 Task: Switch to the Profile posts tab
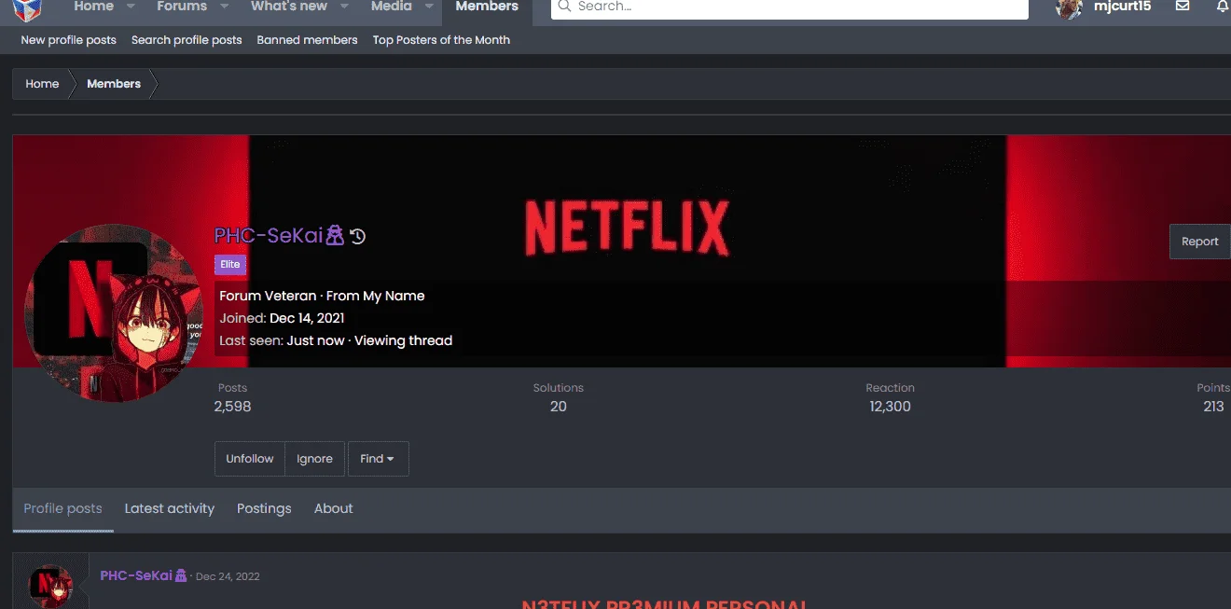tap(62, 508)
